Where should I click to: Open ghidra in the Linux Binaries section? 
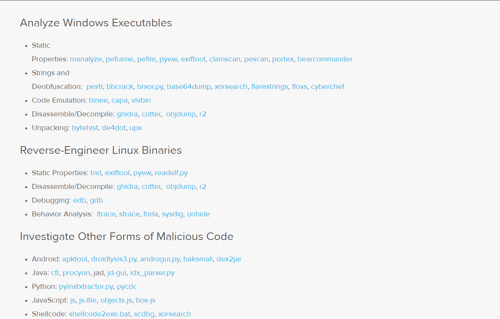pos(127,187)
